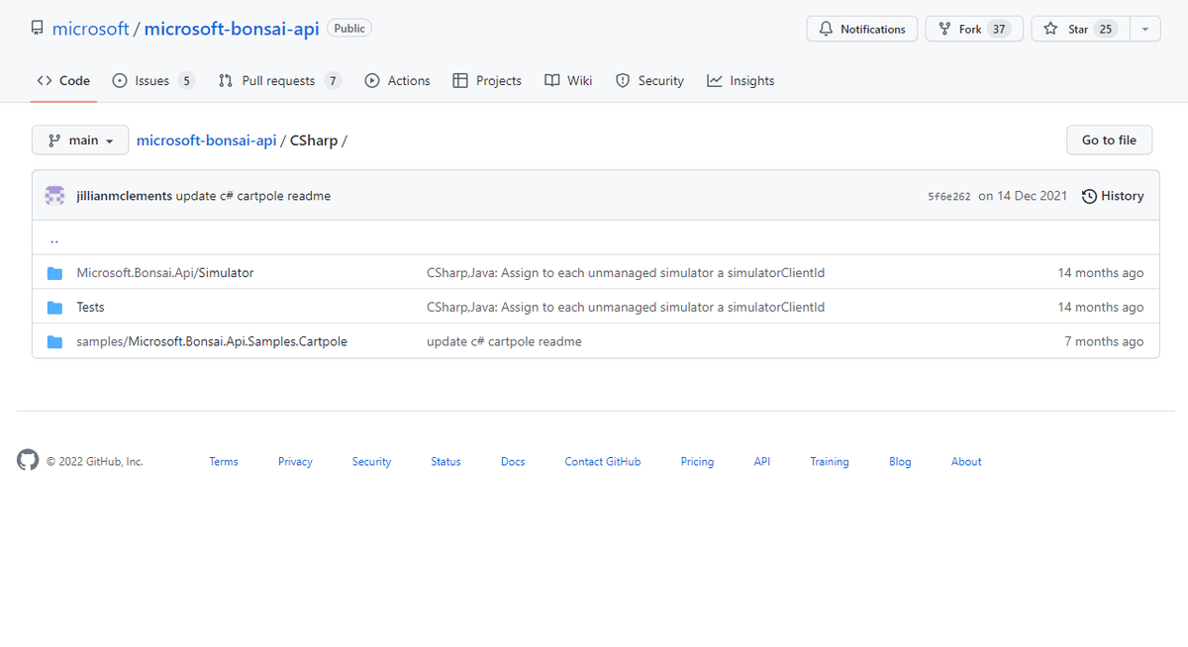Open the Pull requests tab
The image size is (1188, 647).
[280, 81]
